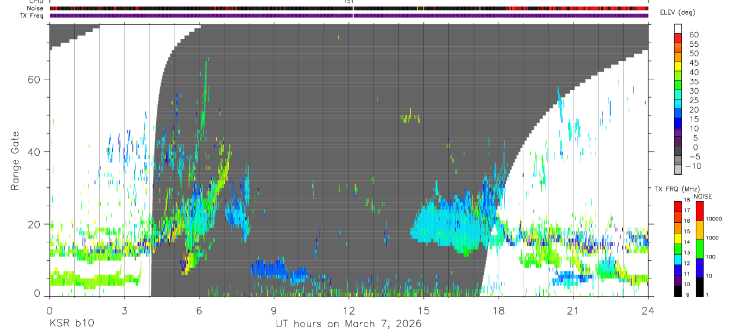Click the 'KSR b10' radar beam label

pos(71,324)
